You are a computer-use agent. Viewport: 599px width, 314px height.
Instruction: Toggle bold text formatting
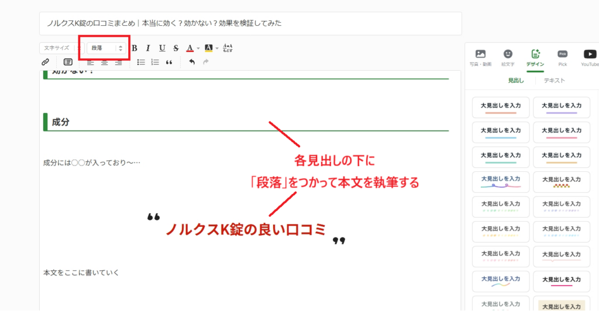click(x=135, y=48)
